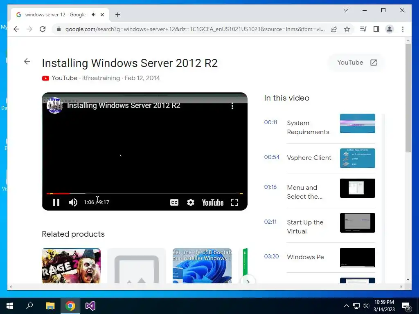Click scroll up arrow of page scrollbar
Image resolution: width=419 pixels, height=314 pixels.
click(x=408, y=41)
